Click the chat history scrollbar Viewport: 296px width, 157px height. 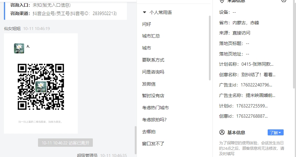pyautogui.click(x=135, y=140)
